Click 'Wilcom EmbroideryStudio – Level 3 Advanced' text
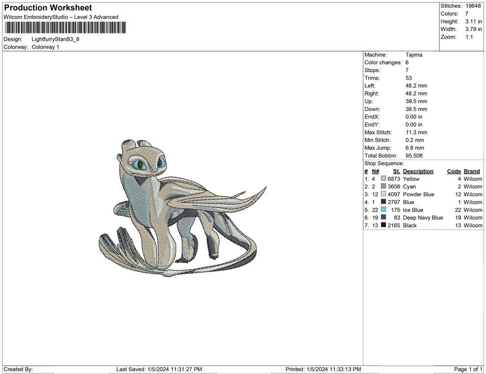The height and width of the screenshot is (374, 486). point(61,17)
